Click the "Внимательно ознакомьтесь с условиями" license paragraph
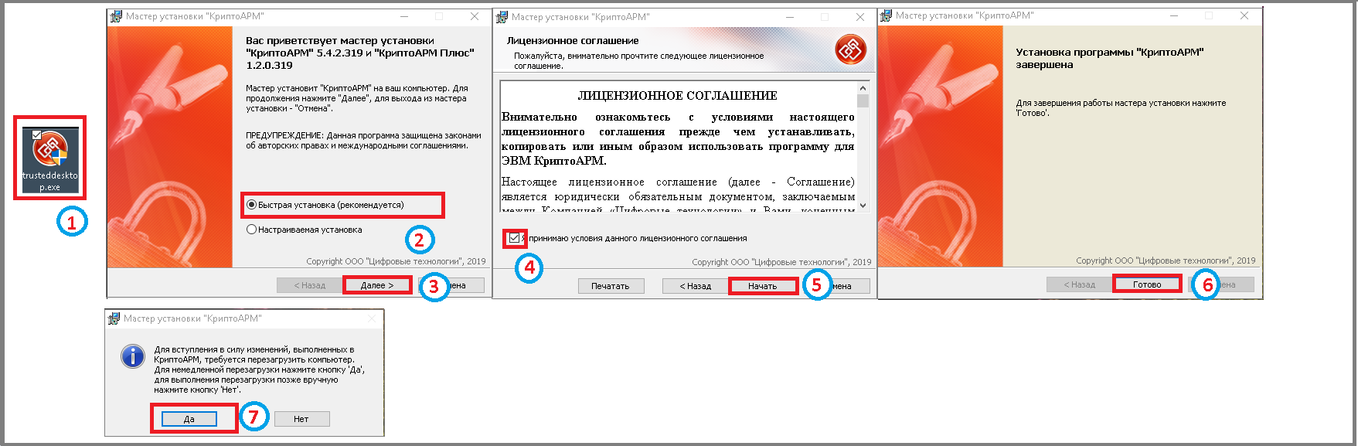Image resolution: width=1358 pixels, height=446 pixels. (x=678, y=139)
